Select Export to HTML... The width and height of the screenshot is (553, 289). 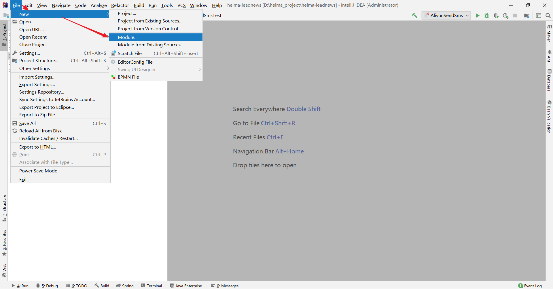[60, 147]
